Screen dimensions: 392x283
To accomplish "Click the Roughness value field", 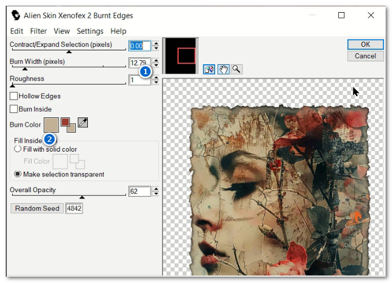I will tap(139, 80).
